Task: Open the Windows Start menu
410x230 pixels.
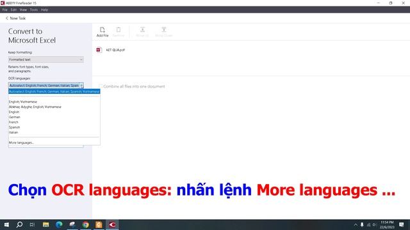Action: (6, 224)
